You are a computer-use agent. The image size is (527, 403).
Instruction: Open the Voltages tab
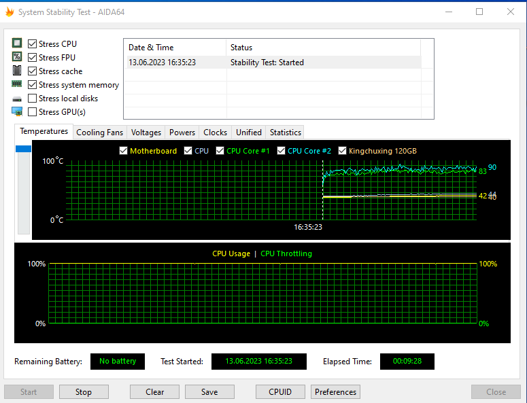point(146,133)
